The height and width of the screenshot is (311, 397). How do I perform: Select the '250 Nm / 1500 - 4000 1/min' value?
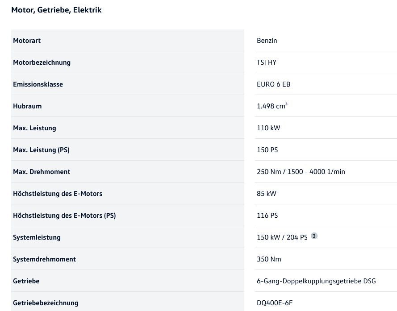(x=301, y=172)
